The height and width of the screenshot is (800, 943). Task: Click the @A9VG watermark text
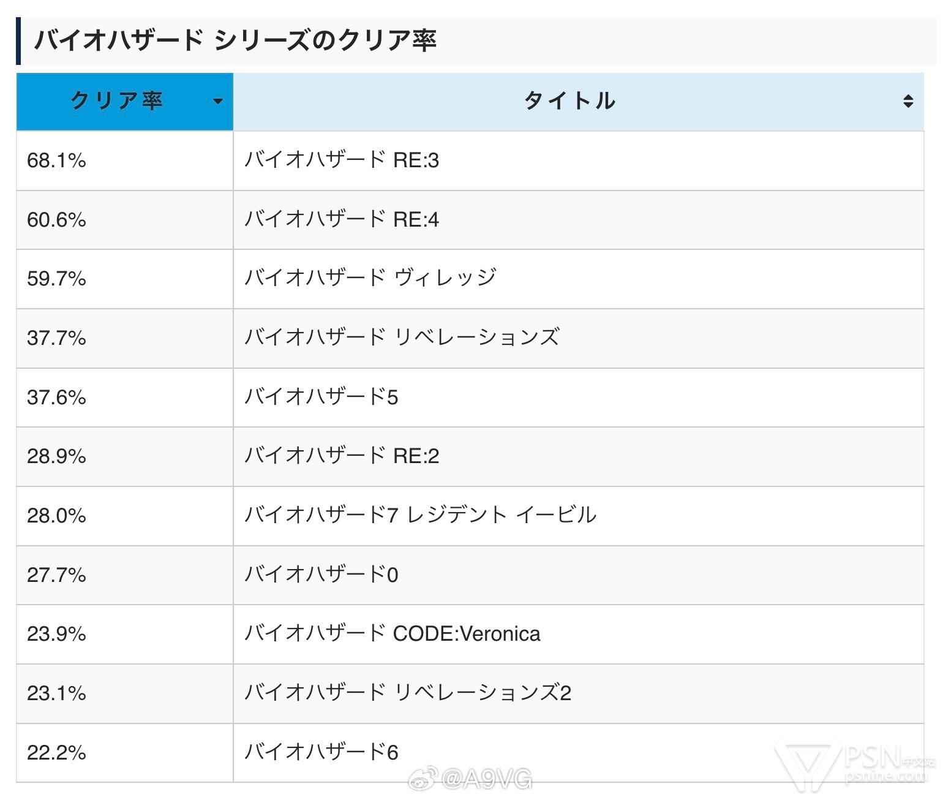(487, 779)
